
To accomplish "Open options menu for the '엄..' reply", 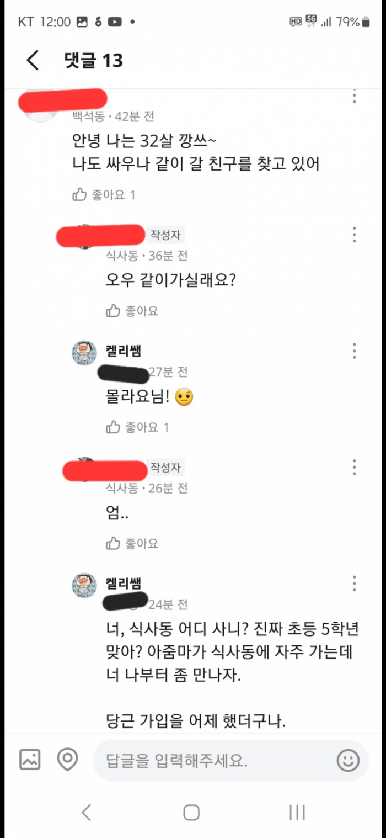I will pyautogui.click(x=355, y=468).
